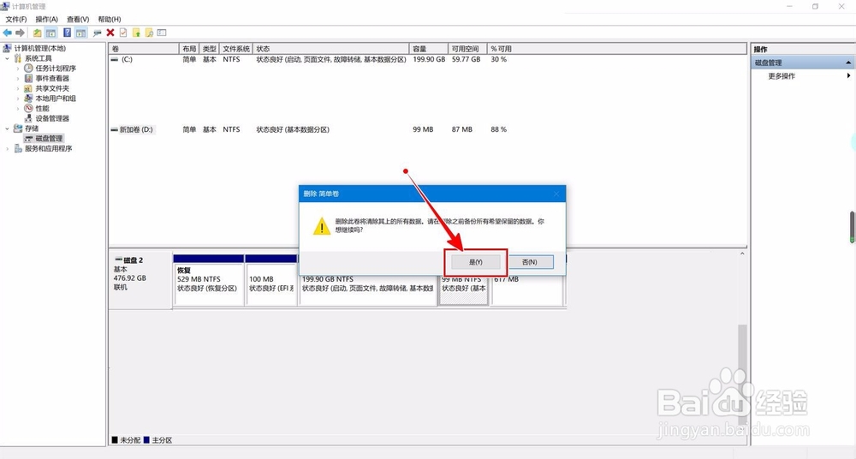Click the Up one level folder icon
This screenshot has width=856, height=459.
[x=37, y=33]
